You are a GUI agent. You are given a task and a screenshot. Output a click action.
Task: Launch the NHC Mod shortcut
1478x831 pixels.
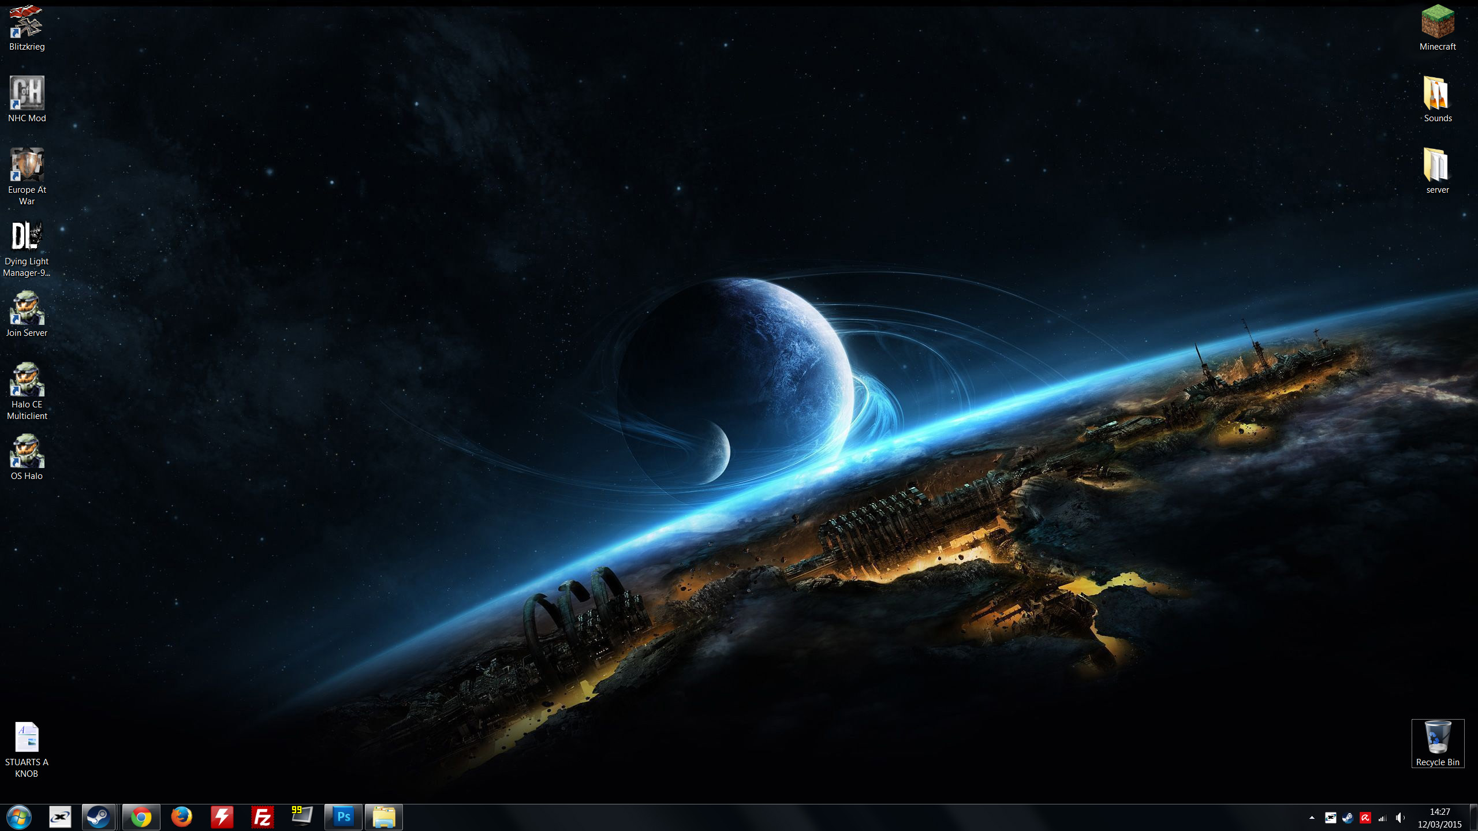tap(27, 99)
